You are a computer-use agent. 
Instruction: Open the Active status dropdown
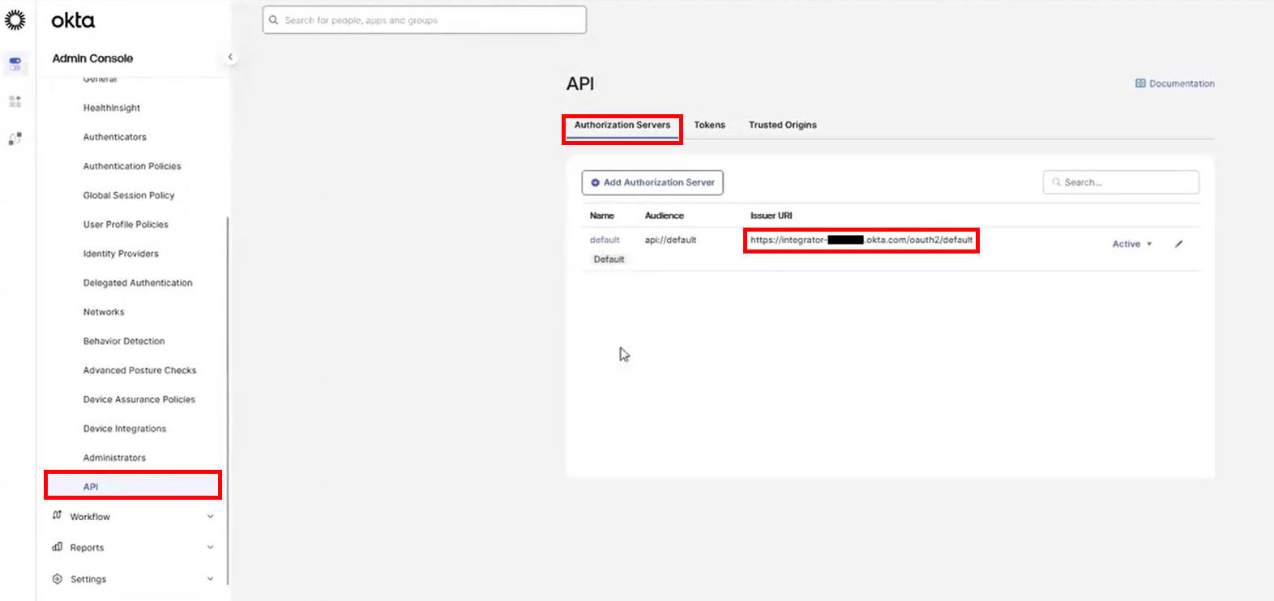pos(1131,244)
